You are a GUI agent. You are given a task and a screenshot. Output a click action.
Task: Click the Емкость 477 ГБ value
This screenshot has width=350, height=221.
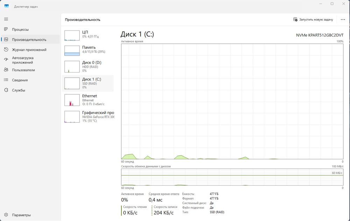coord(214,194)
